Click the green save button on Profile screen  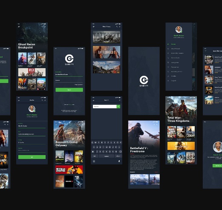coord(32,157)
